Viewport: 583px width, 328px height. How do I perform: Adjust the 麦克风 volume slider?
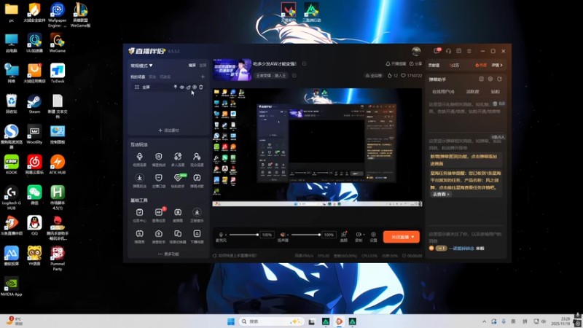244,235
